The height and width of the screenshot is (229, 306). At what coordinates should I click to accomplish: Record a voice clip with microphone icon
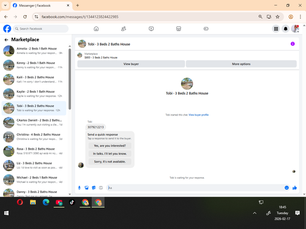tap(80, 187)
